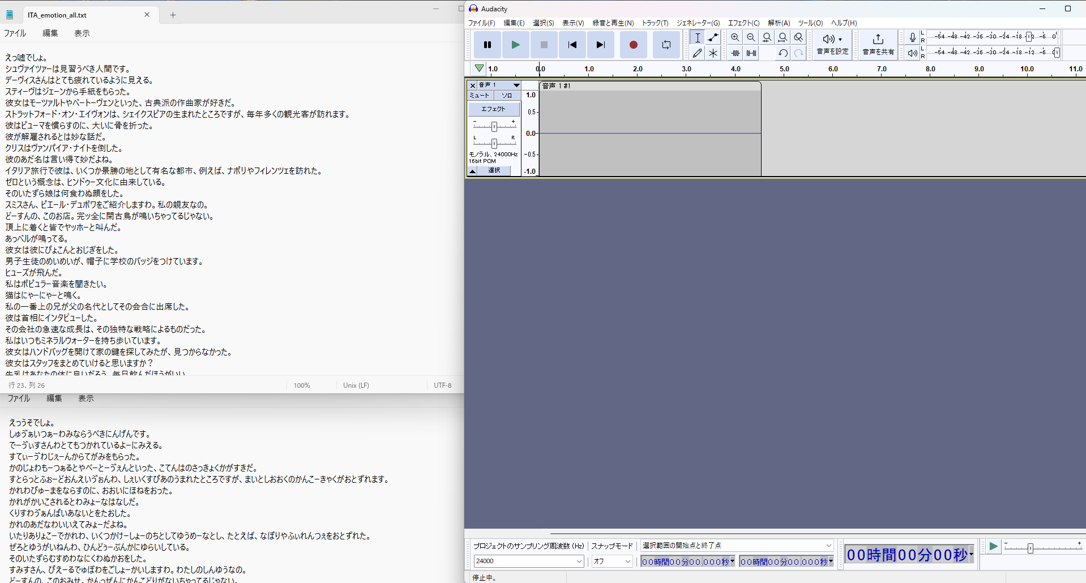Adjust the playback speed slider

point(1031,548)
